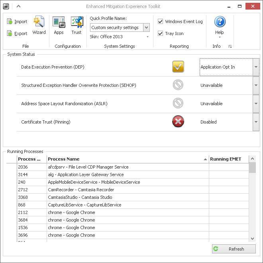Viewport: 263px width, 263px height.
Task: Select the CamRecorder - Camtasia Recorder row
Action: click(x=133, y=190)
